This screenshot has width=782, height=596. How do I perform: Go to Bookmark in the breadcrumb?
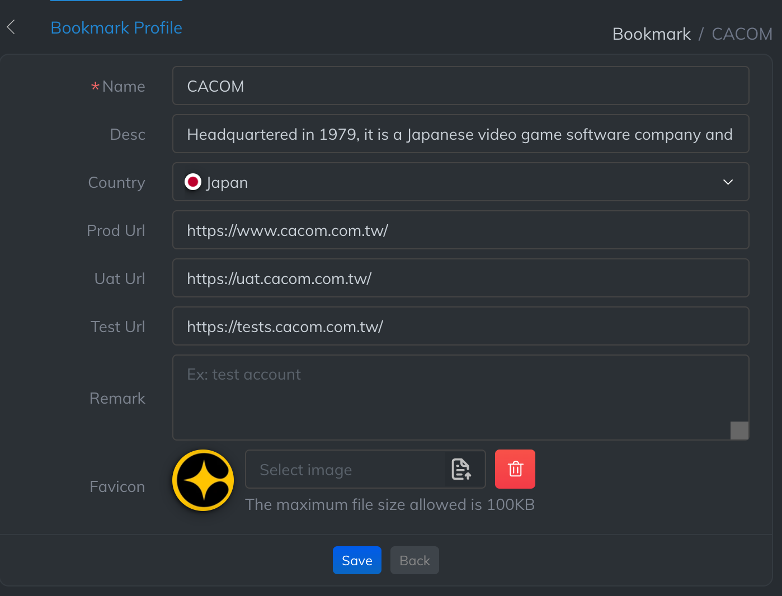click(x=651, y=34)
